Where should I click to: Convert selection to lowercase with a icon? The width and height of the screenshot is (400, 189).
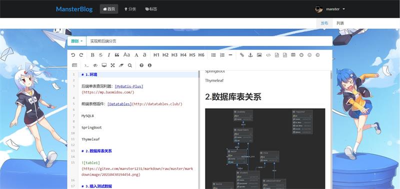pyautogui.click(x=144, y=55)
